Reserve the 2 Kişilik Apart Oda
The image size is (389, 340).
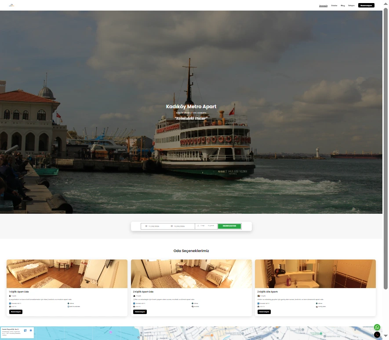pyautogui.click(x=140, y=312)
